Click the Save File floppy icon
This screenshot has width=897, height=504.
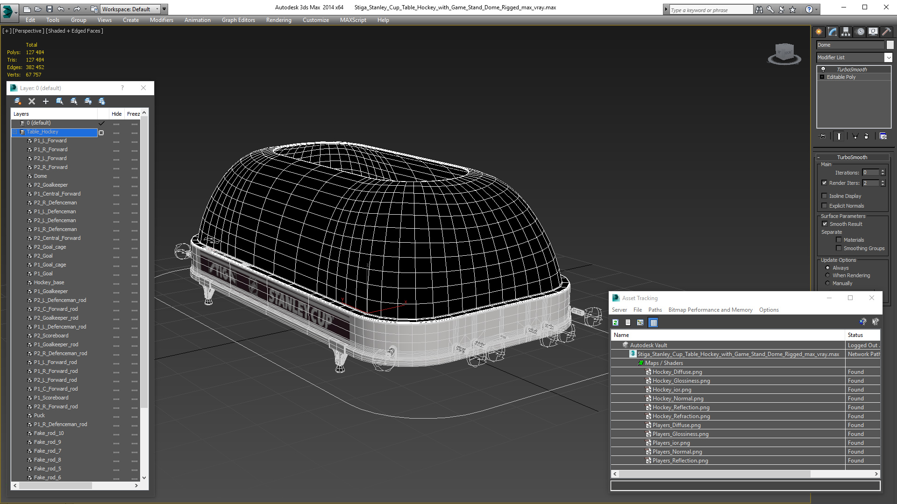49,9
